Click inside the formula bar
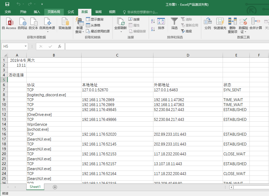Image resolution: width=269 pixels, height=196 pixels. point(167,46)
